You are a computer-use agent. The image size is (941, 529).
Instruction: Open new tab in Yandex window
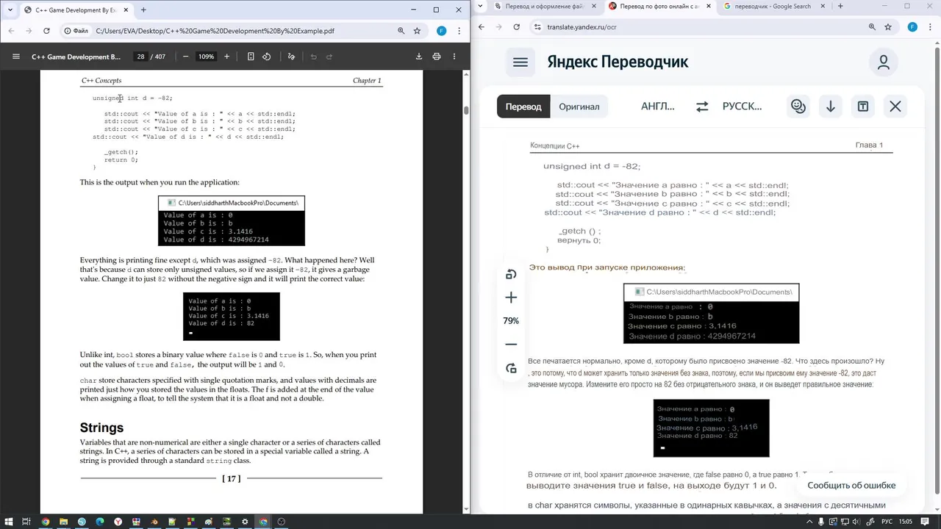click(x=841, y=6)
